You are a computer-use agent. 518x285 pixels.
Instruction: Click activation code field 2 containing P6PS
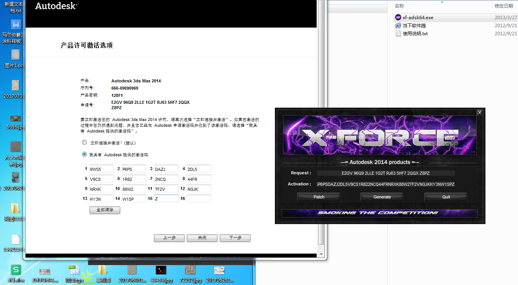(x=134, y=169)
